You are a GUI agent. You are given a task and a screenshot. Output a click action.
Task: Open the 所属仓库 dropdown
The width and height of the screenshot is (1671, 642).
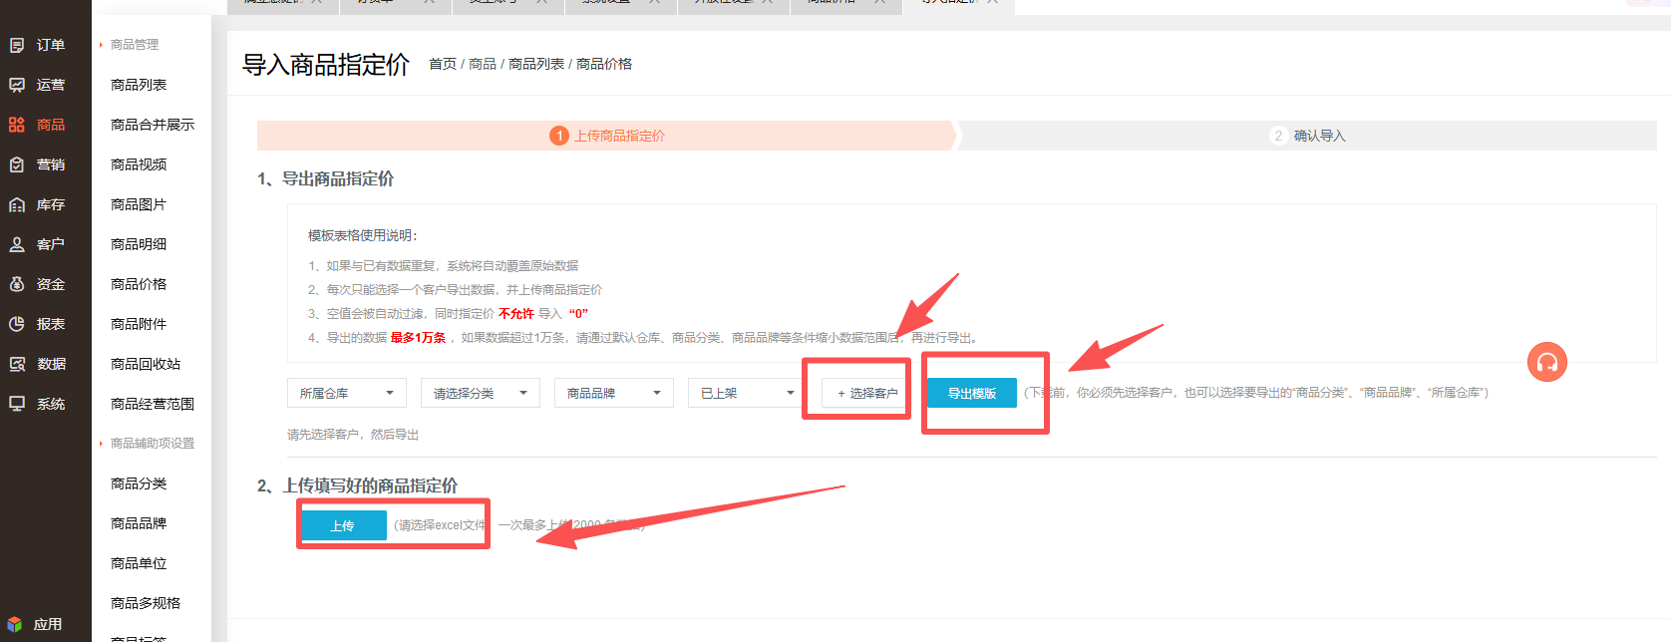pyautogui.click(x=347, y=393)
